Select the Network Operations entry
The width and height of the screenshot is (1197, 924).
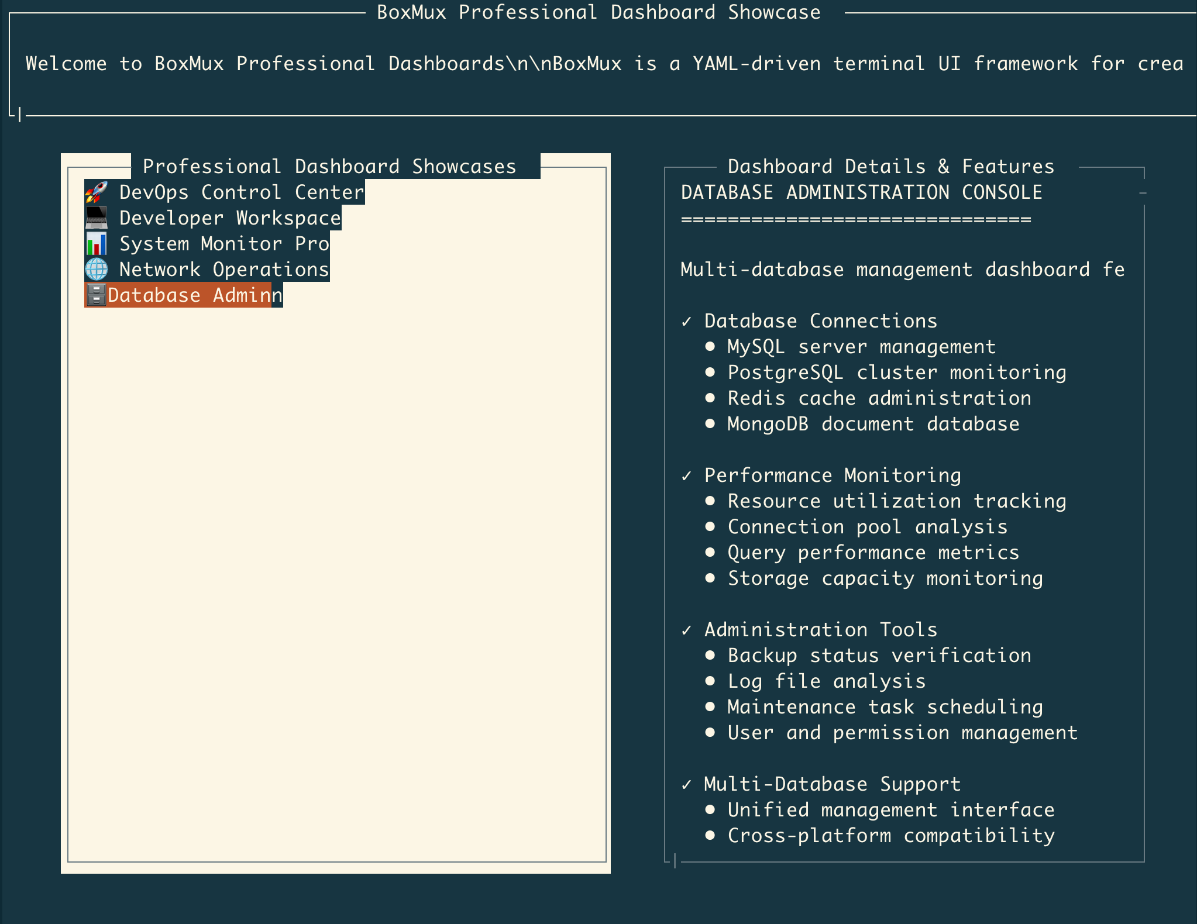[223, 269]
